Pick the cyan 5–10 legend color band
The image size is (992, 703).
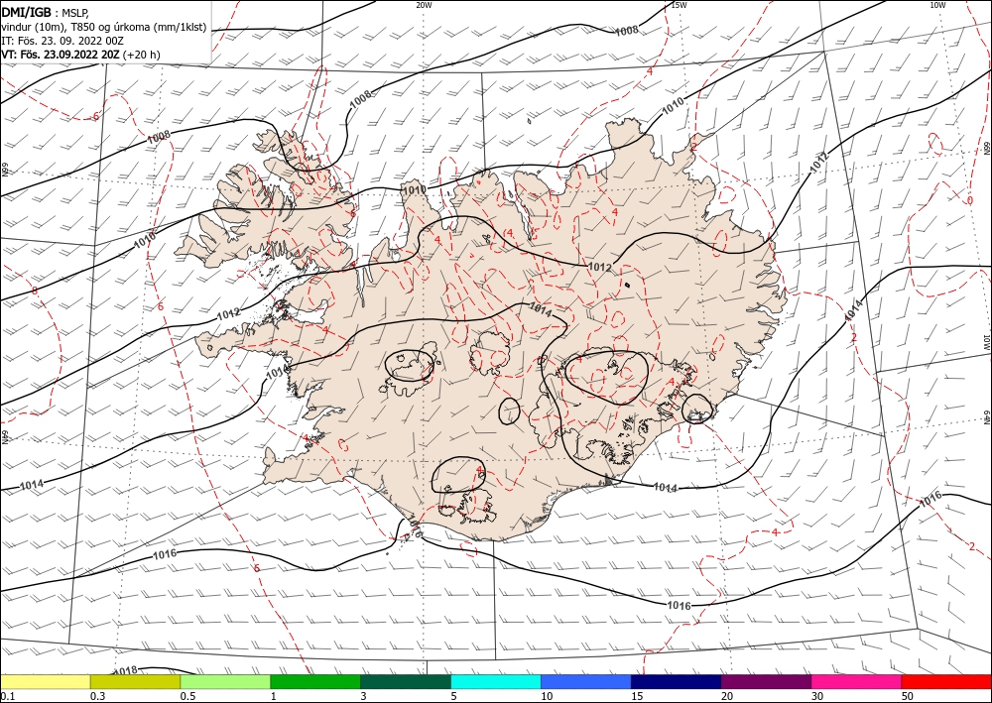[496, 681]
